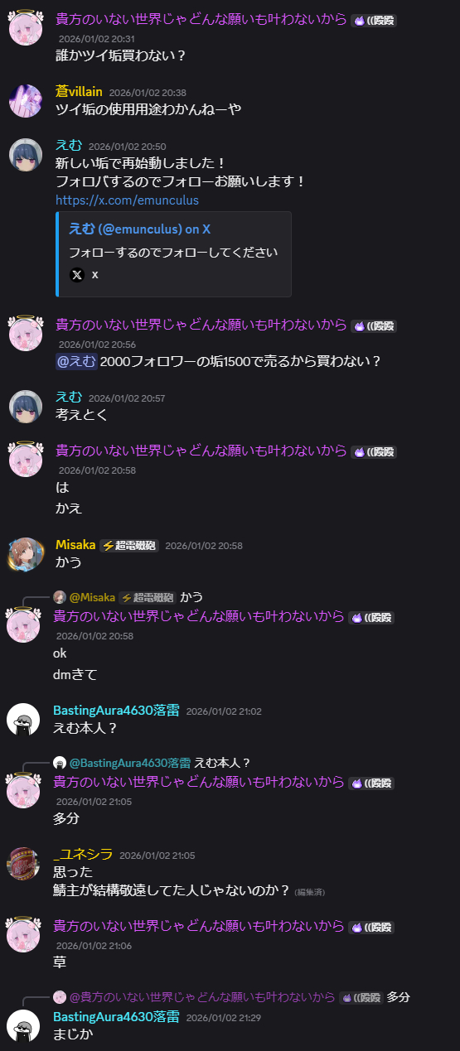Open the https://x.com/emunculus link
Viewport: 460px width, 1051px height.
click(127, 200)
